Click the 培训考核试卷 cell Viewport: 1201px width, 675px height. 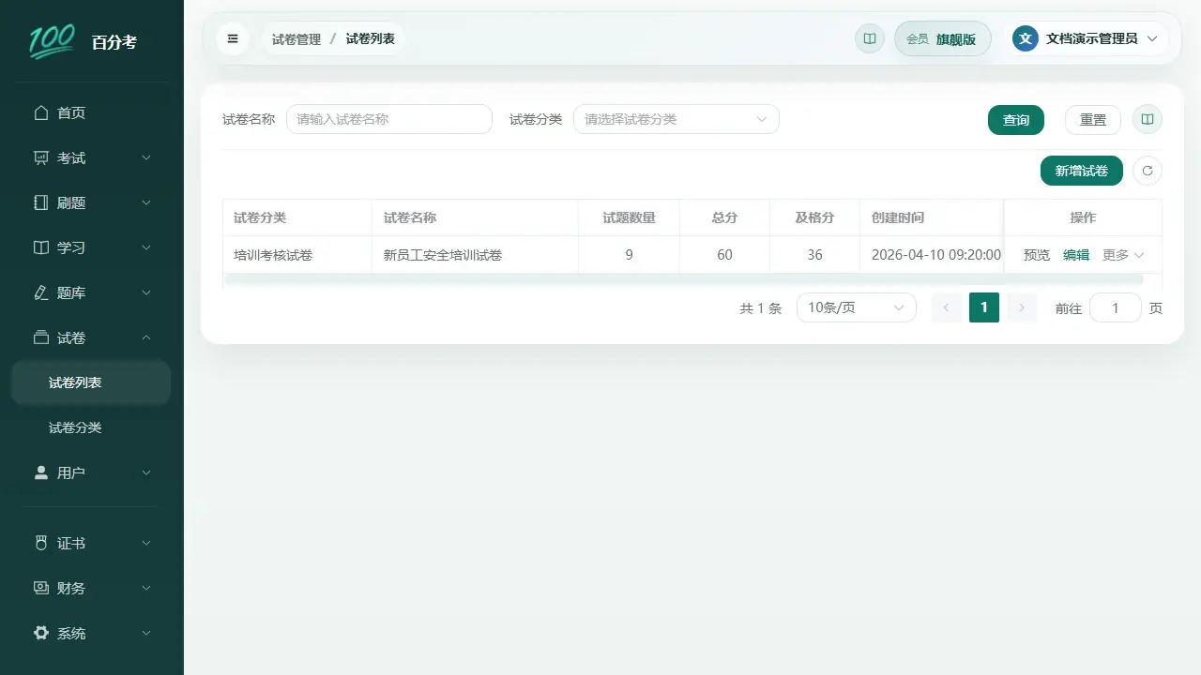point(297,255)
